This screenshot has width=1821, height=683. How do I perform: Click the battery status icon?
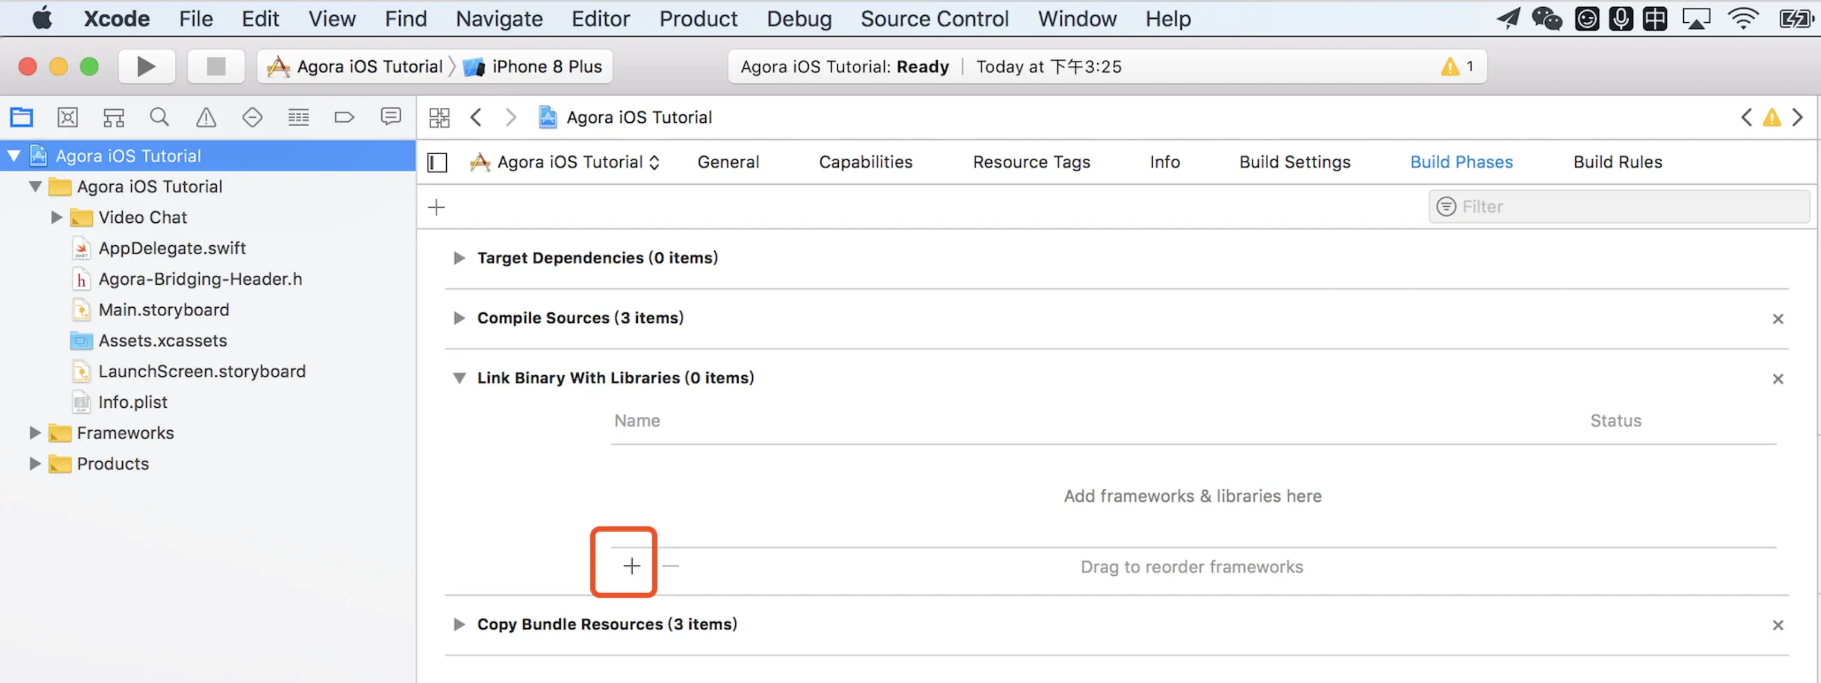coord(1796,19)
